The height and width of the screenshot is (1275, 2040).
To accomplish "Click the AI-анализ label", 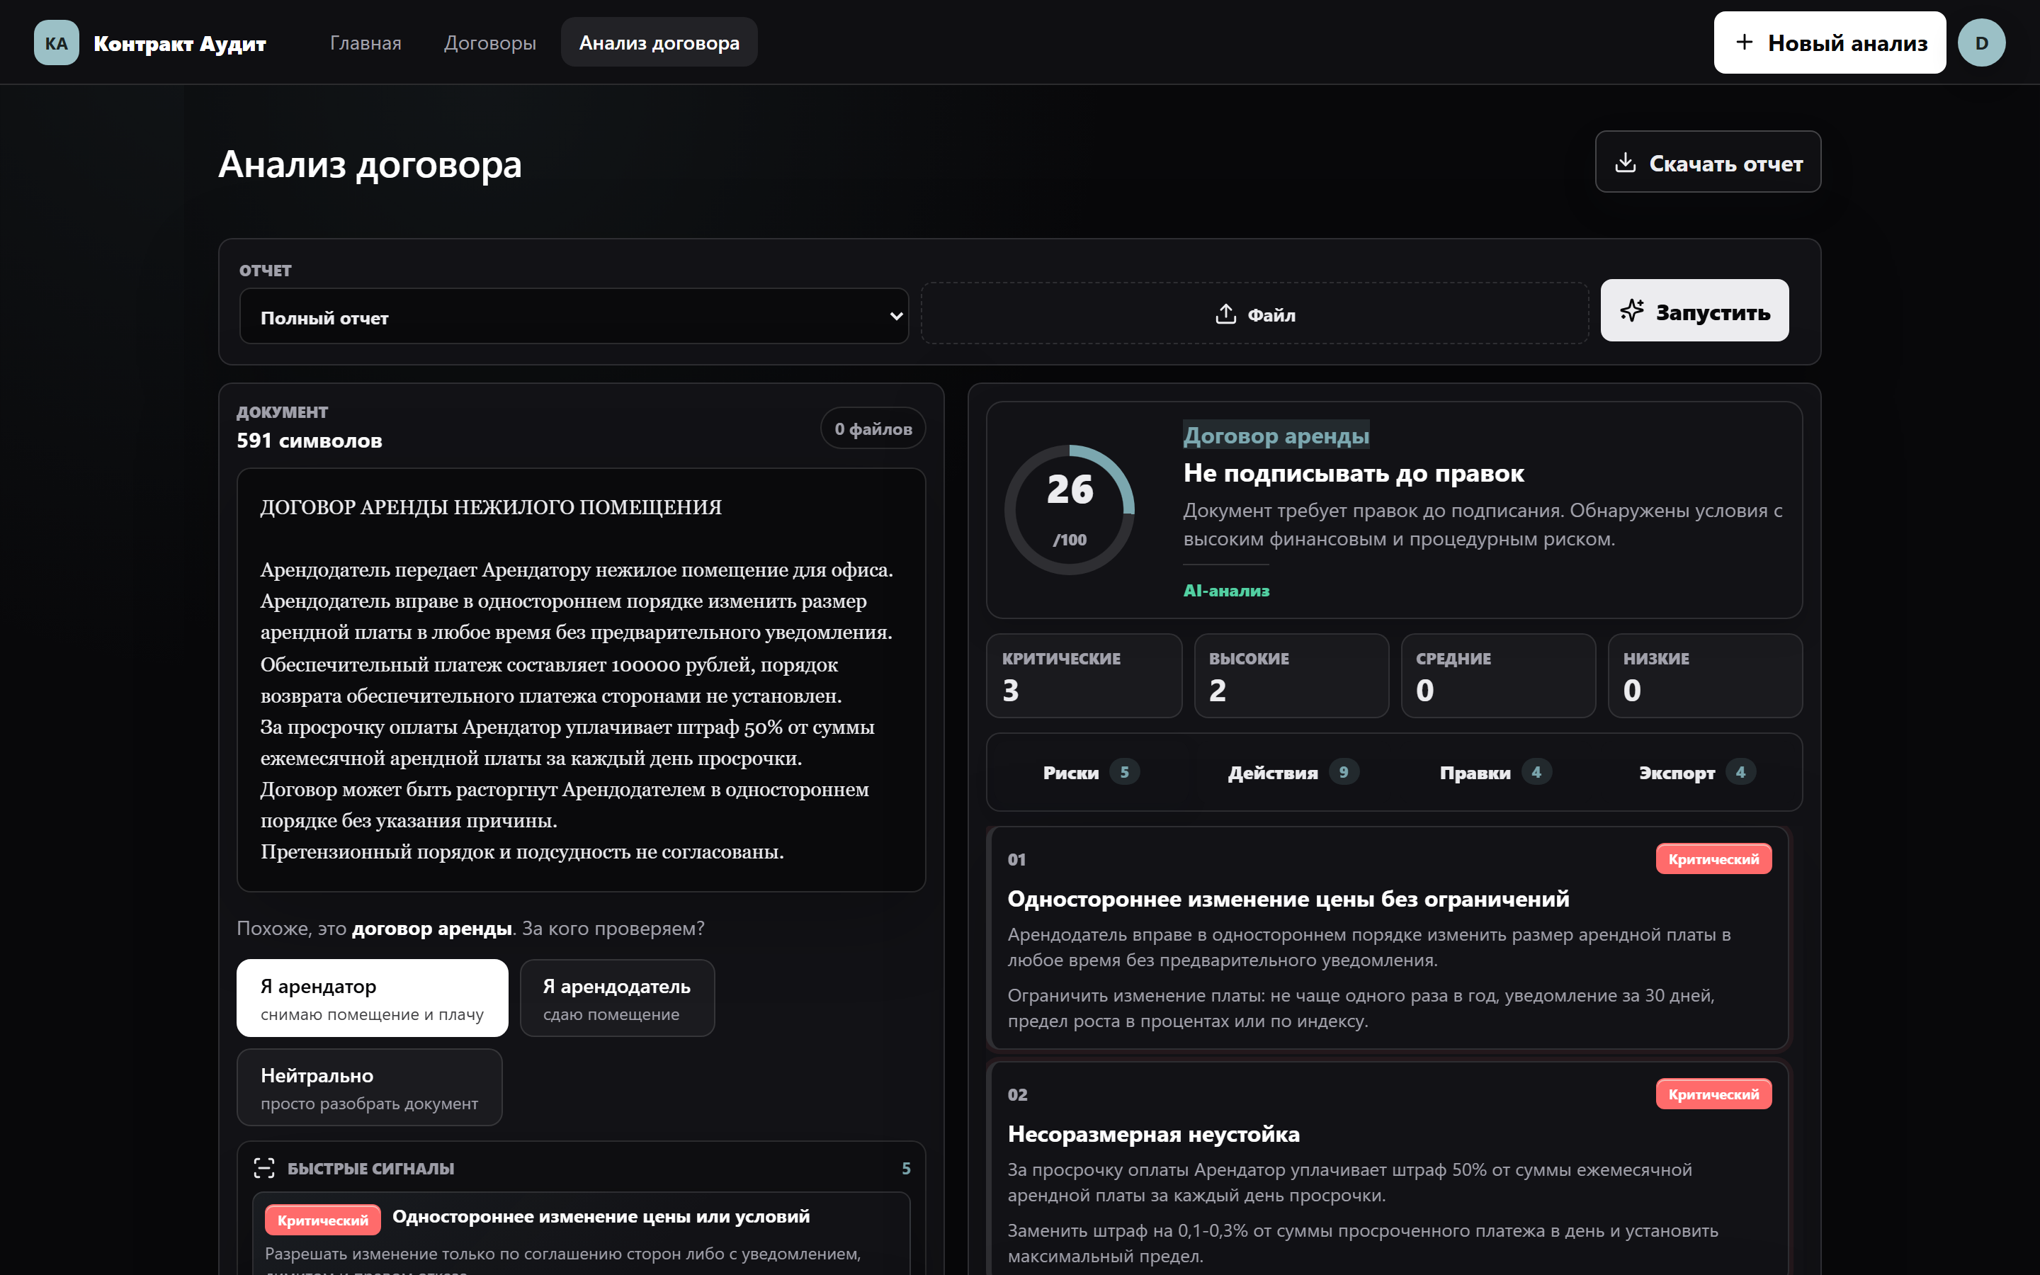I will click(1225, 590).
